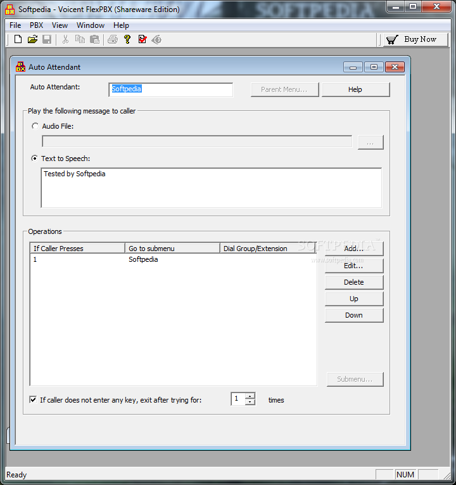Maximize the Auto Attendant child window

[x=374, y=67]
